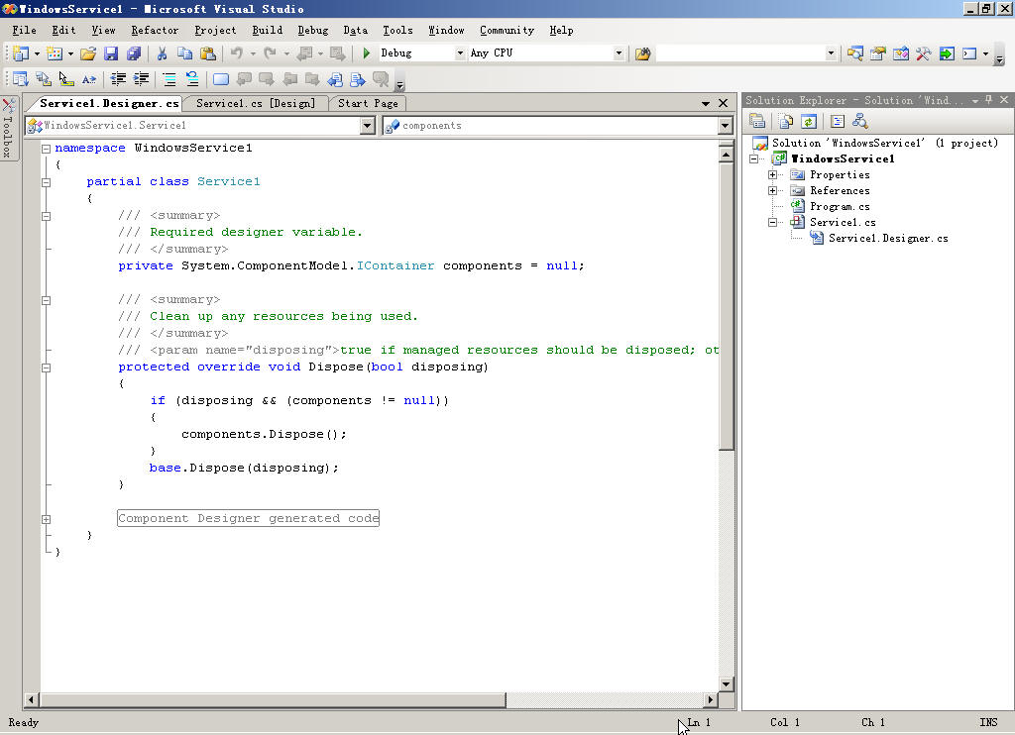
Task: Open the Refactor menu
Action: click(155, 30)
